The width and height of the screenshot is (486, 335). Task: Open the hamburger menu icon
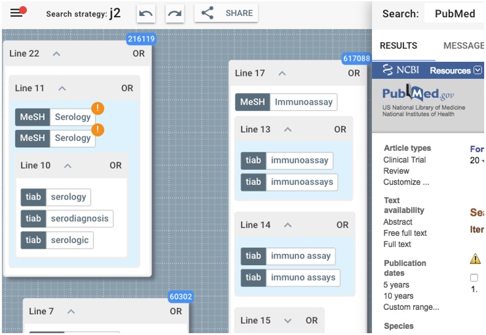pyautogui.click(x=17, y=13)
